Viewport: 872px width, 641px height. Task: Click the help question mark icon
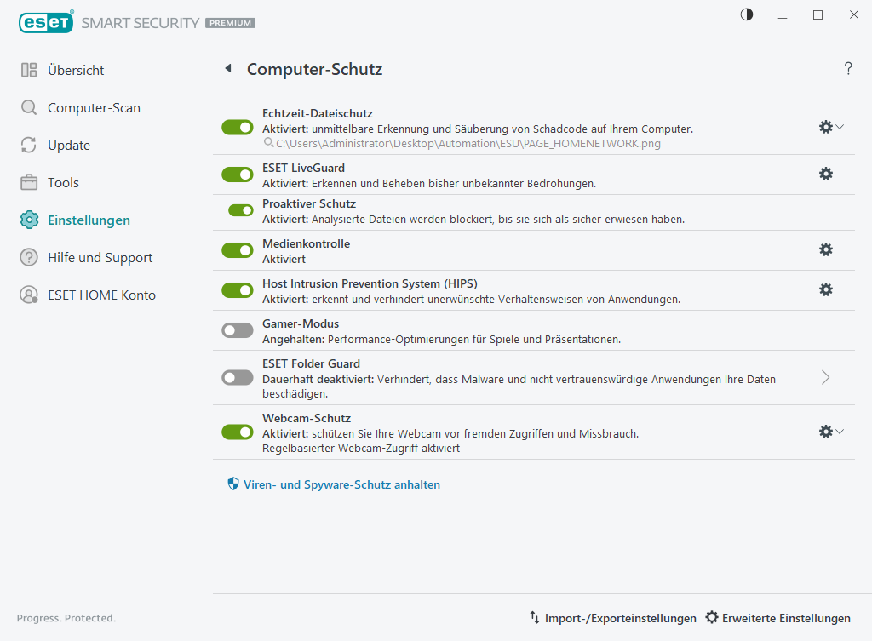(x=848, y=69)
